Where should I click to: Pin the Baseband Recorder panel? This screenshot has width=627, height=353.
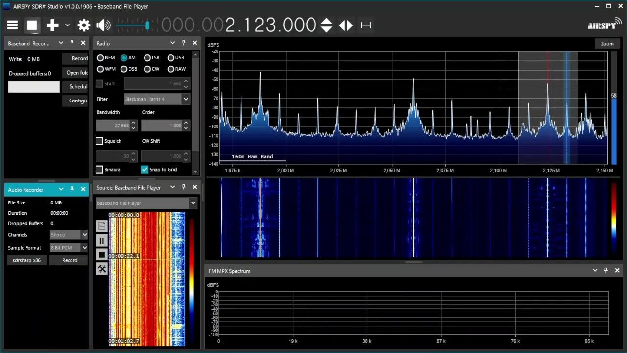click(72, 43)
